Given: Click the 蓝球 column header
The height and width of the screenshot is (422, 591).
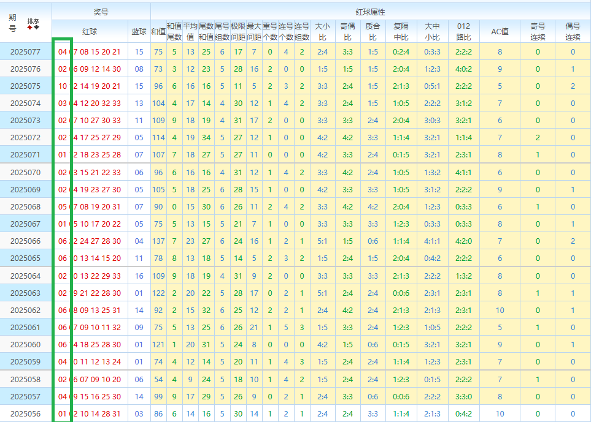Looking at the screenshot, I should pyautogui.click(x=139, y=32).
